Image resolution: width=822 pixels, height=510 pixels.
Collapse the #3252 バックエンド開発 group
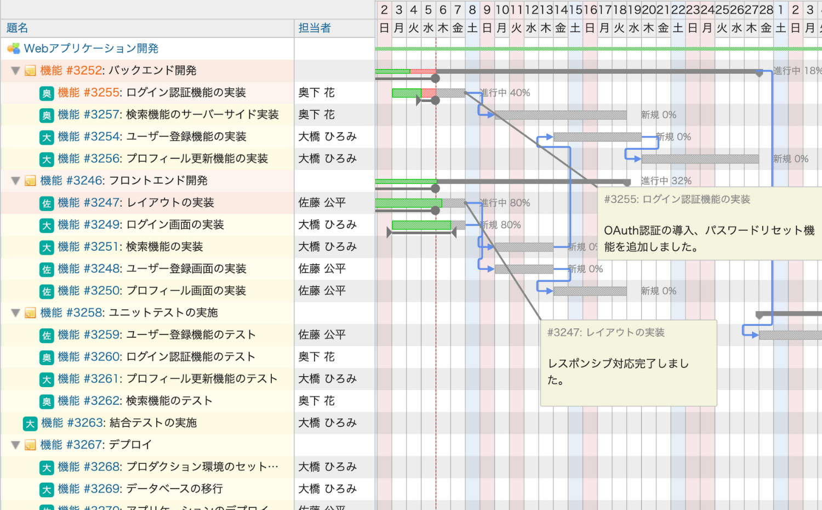pos(16,71)
